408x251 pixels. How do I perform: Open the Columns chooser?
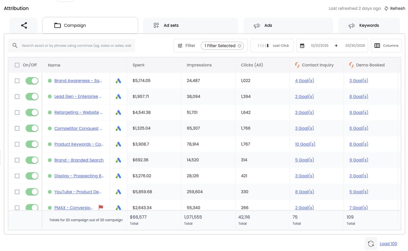coord(386,46)
